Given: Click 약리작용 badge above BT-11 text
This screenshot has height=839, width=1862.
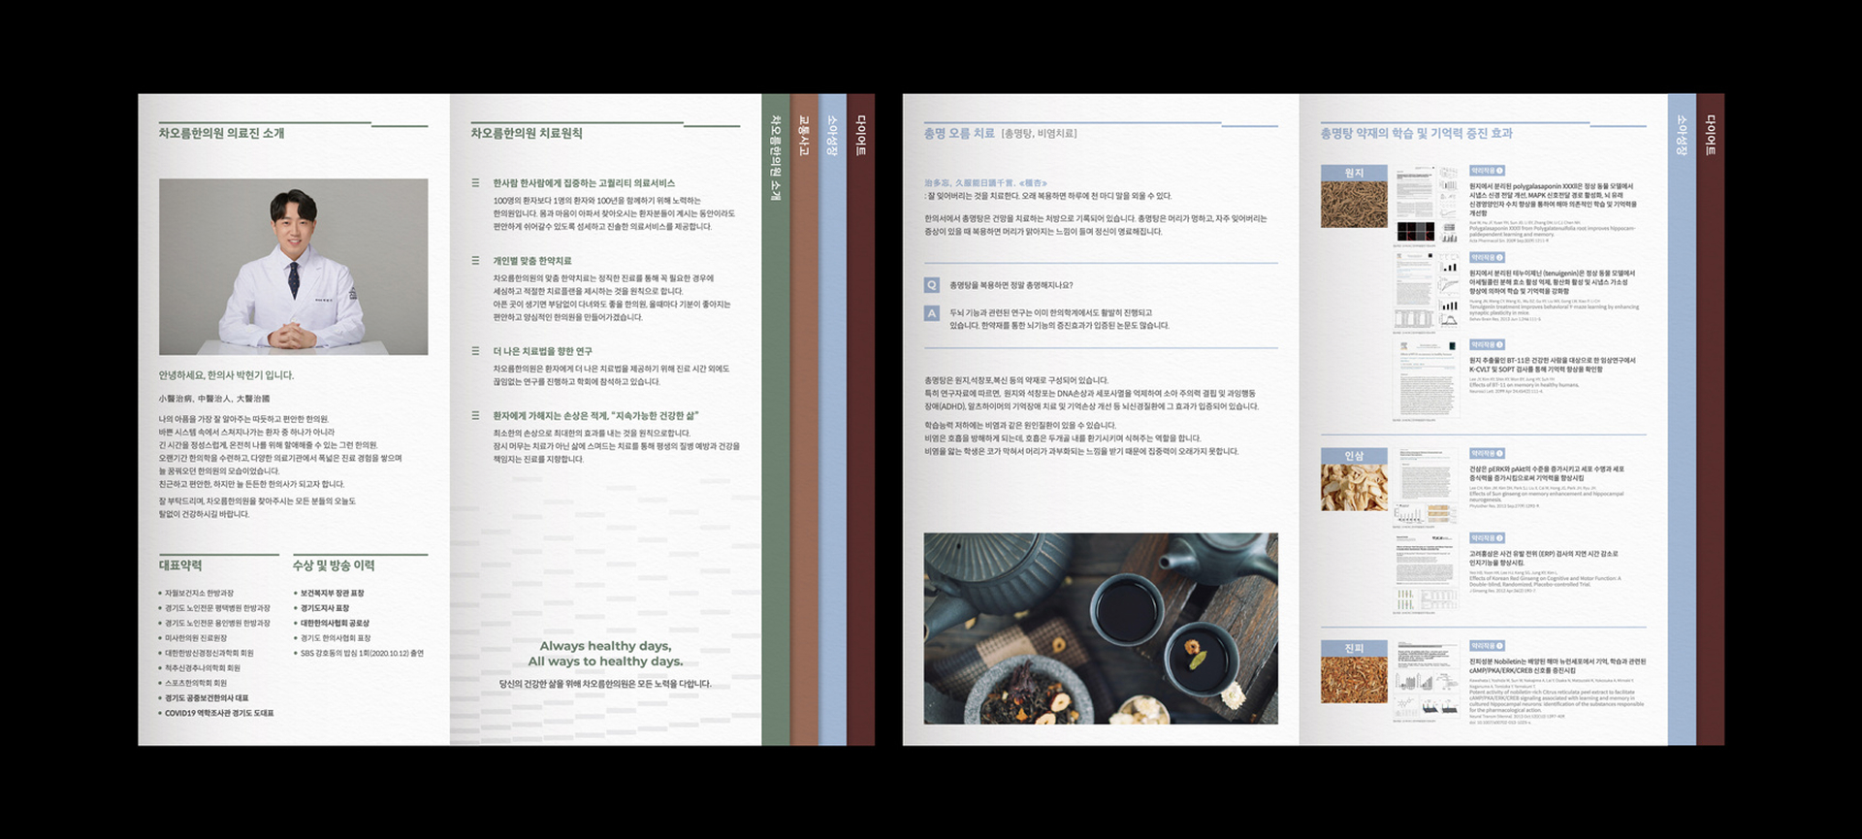Looking at the screenshot, I should pyautogui.click(x=1487, y=345).
